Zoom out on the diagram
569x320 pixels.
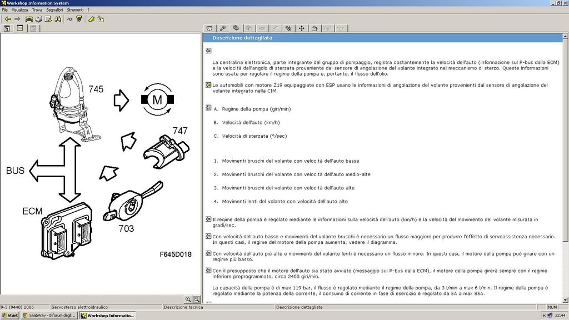click(x=196, y=299)
